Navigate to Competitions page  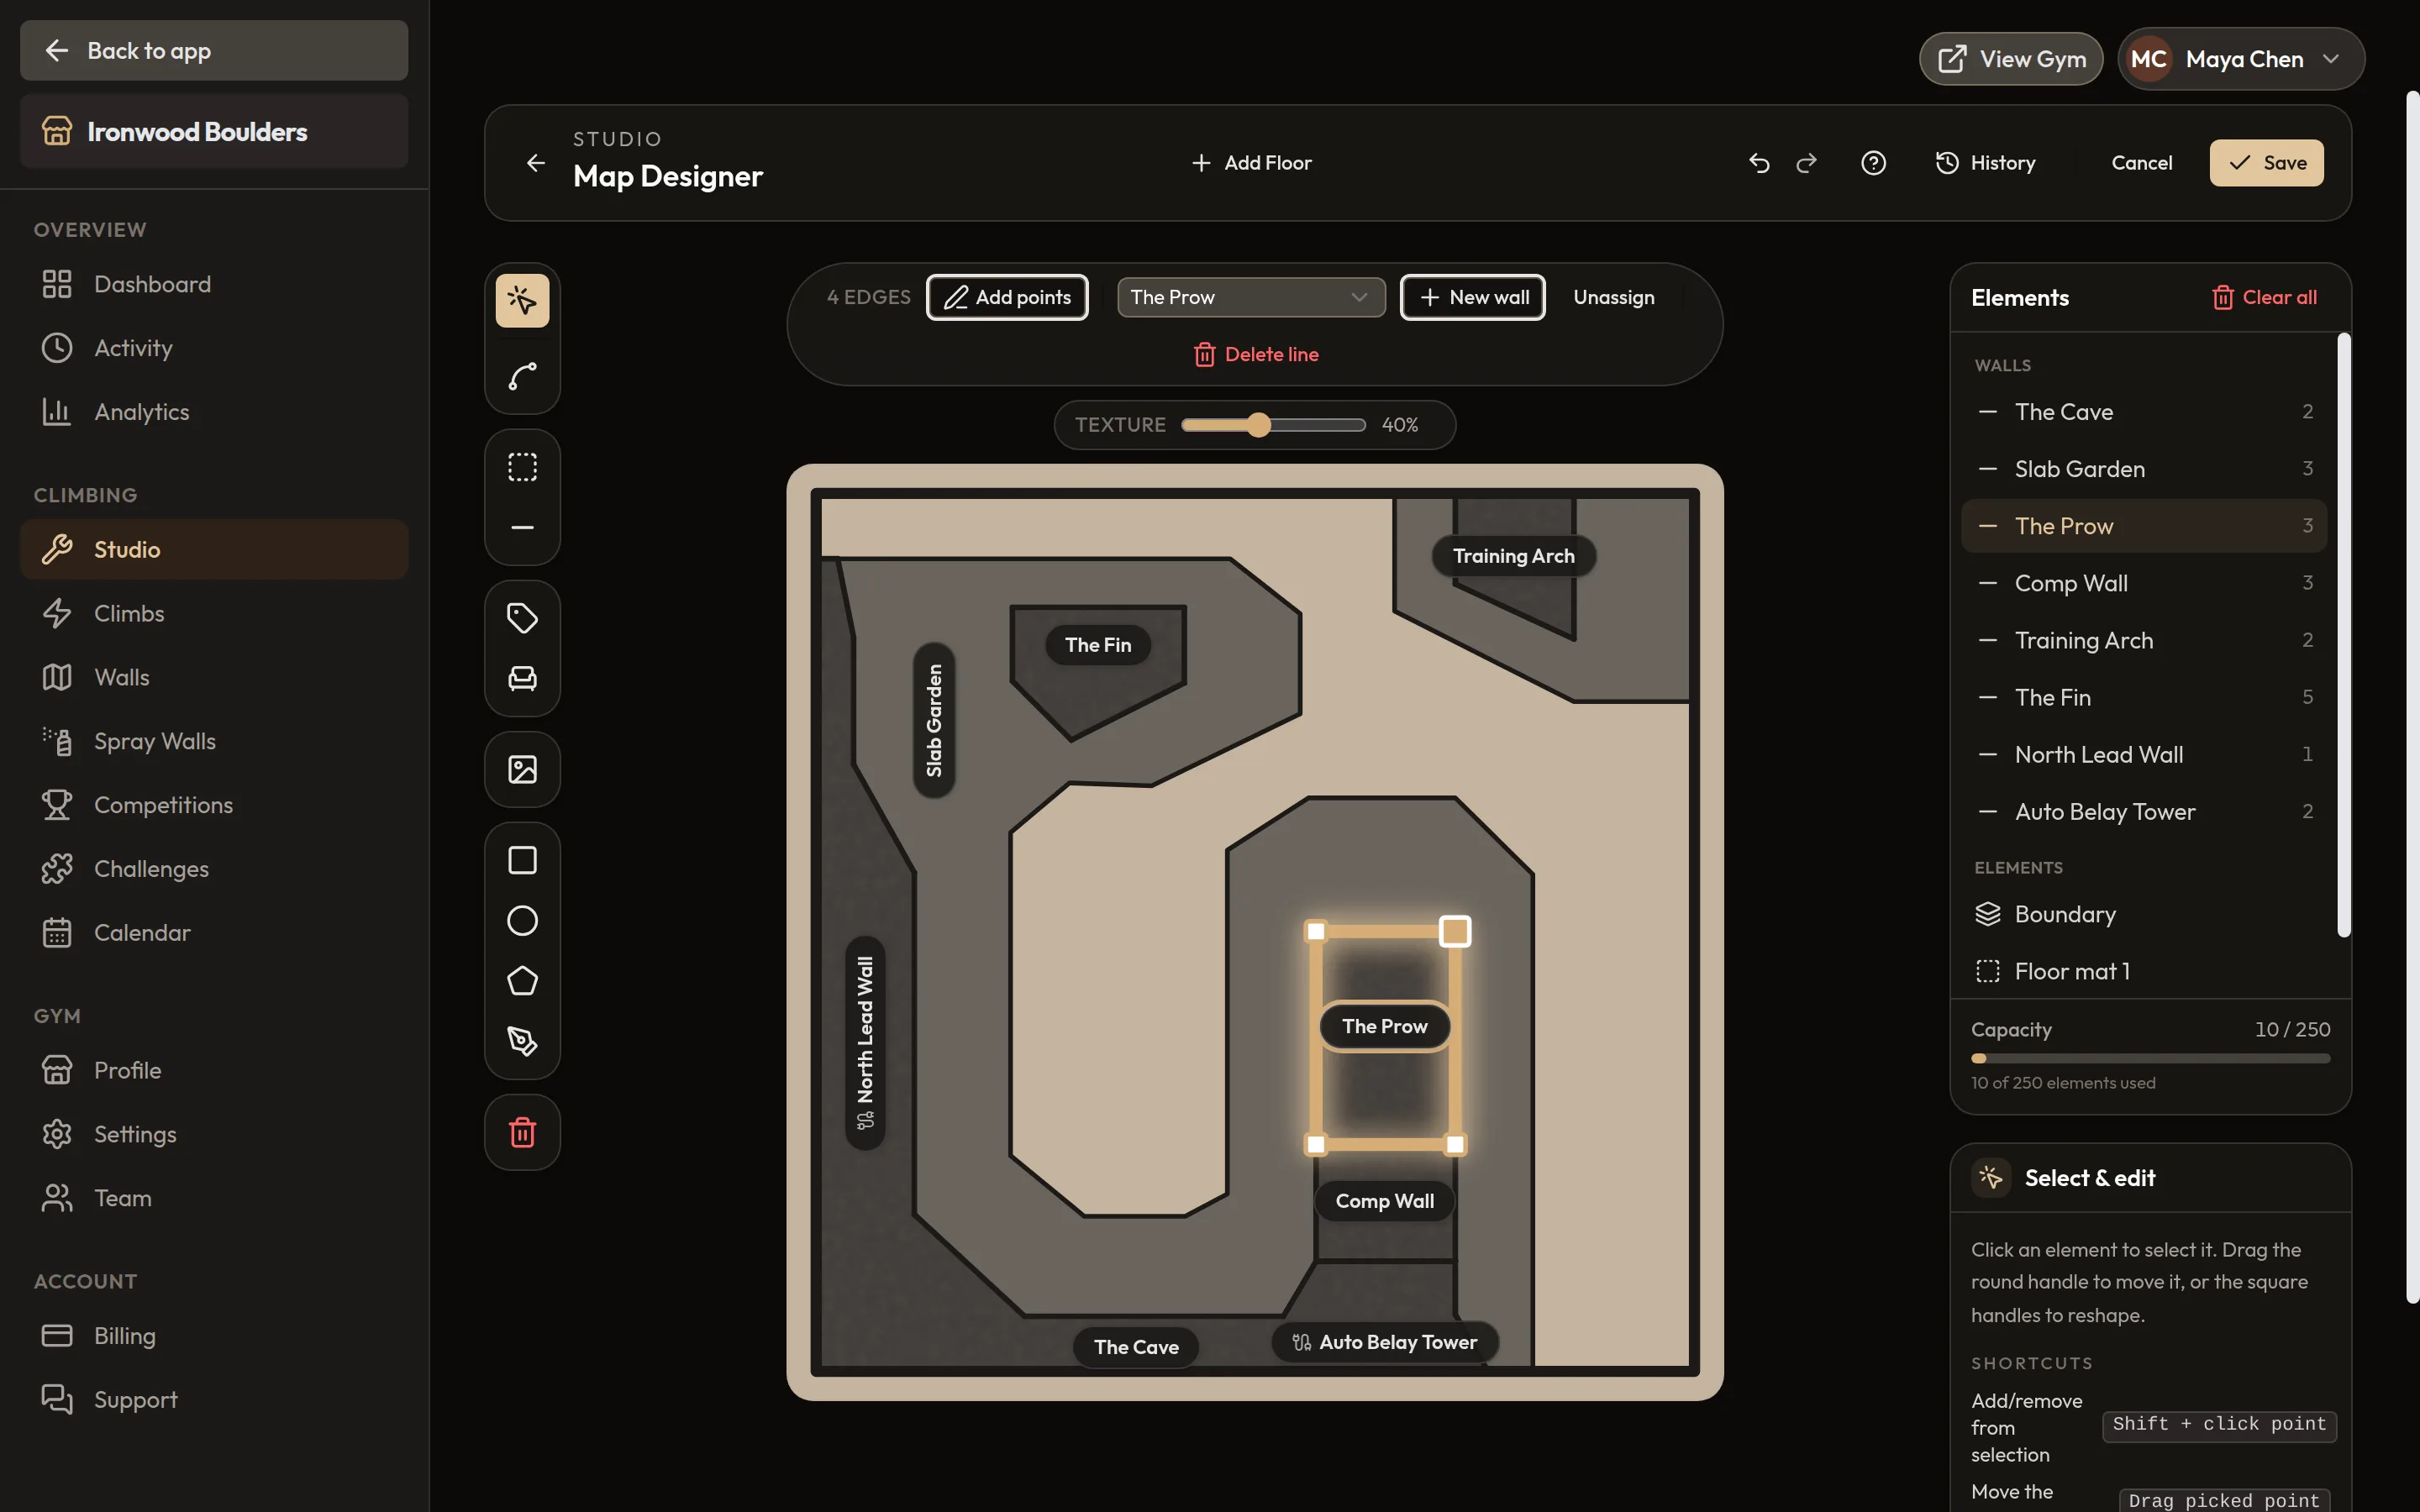214,805
